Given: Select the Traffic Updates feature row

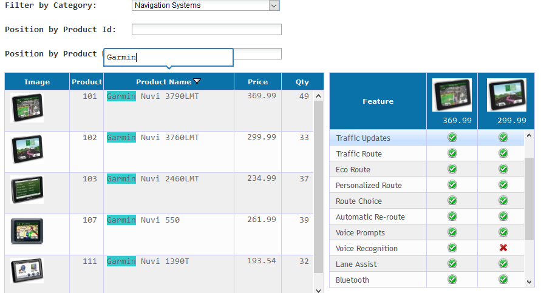Looking at the screenshot, I should pos(427,138).
